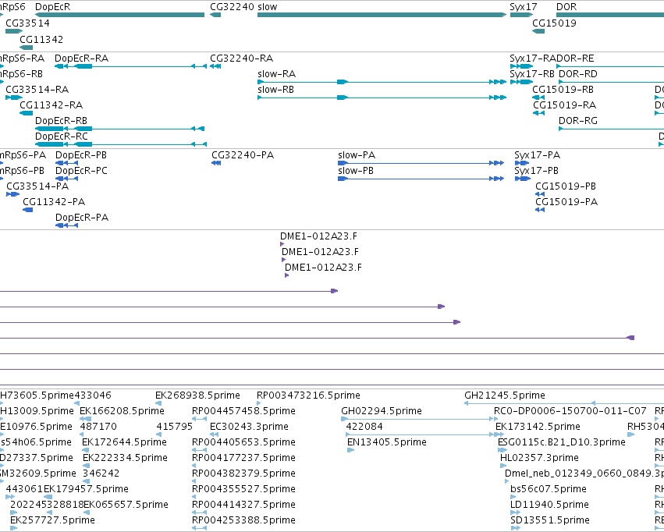The height and width of the screenshot is (532, 664).
Task: Select transcript slow-RB
Action: point(382,98)
